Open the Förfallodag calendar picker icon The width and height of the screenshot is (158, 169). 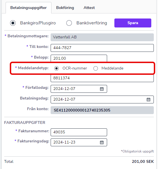coord(102,89)
